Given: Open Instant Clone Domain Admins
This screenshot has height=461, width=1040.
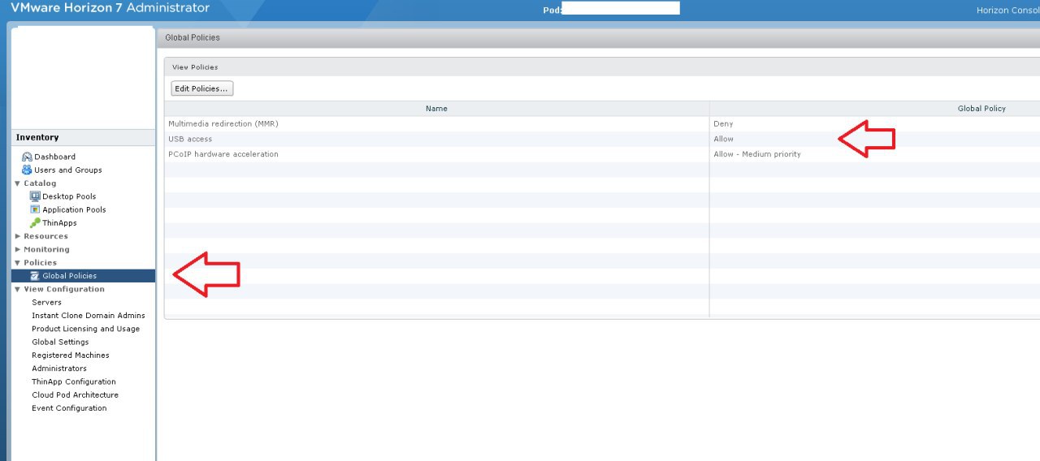Looking at the screenshot, I should [x=89, y=316].
